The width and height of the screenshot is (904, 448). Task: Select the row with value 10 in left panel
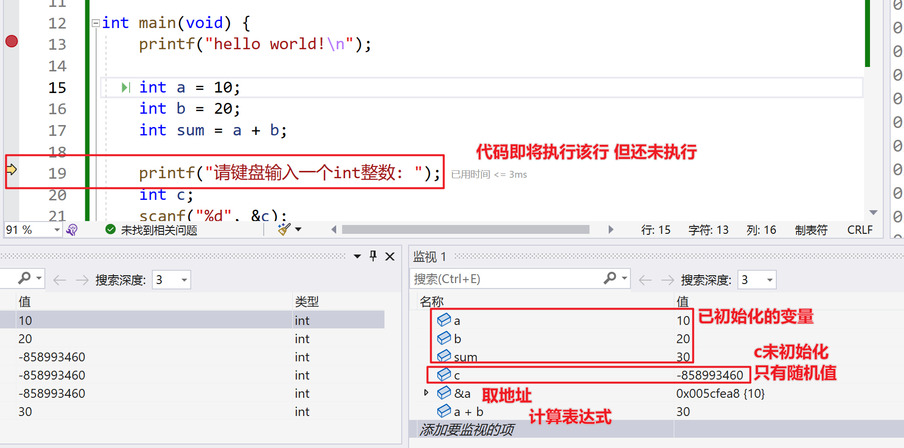click(192, 320)
